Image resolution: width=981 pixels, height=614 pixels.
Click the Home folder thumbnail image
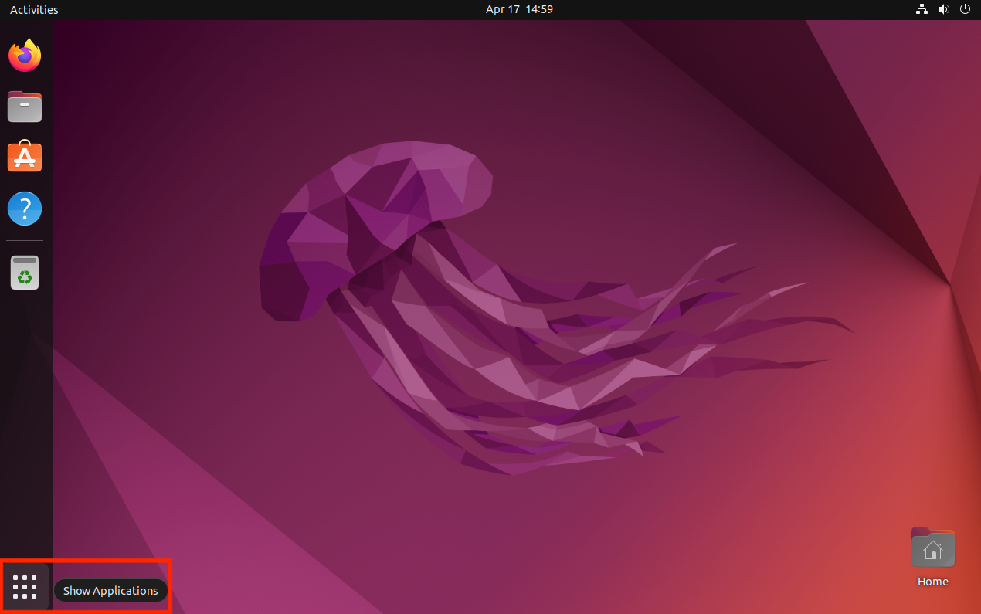click(x=932, y=547)
